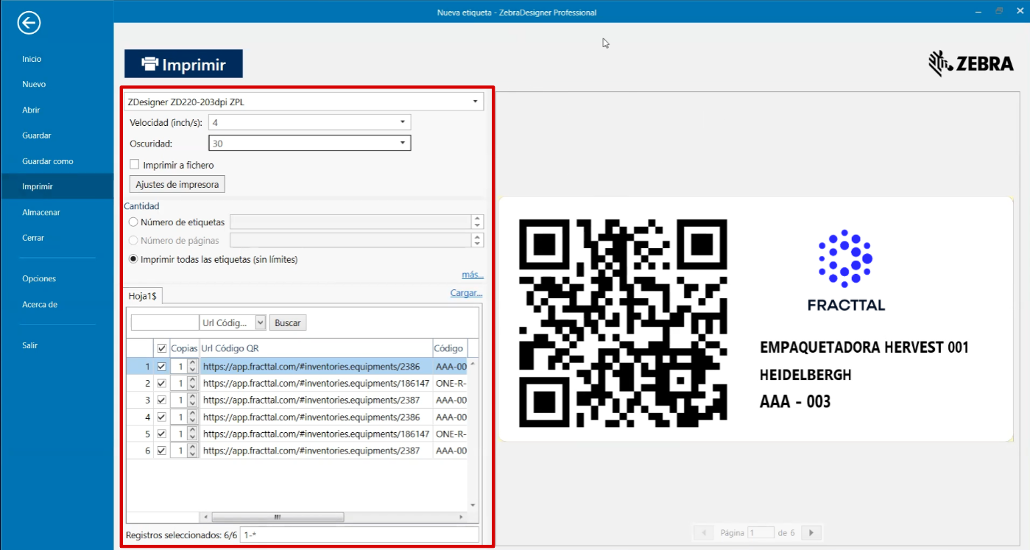The height and width of the screenshot is (550, 1030).
Task: Click the QR code in label preview
Action: pos(623,323)
